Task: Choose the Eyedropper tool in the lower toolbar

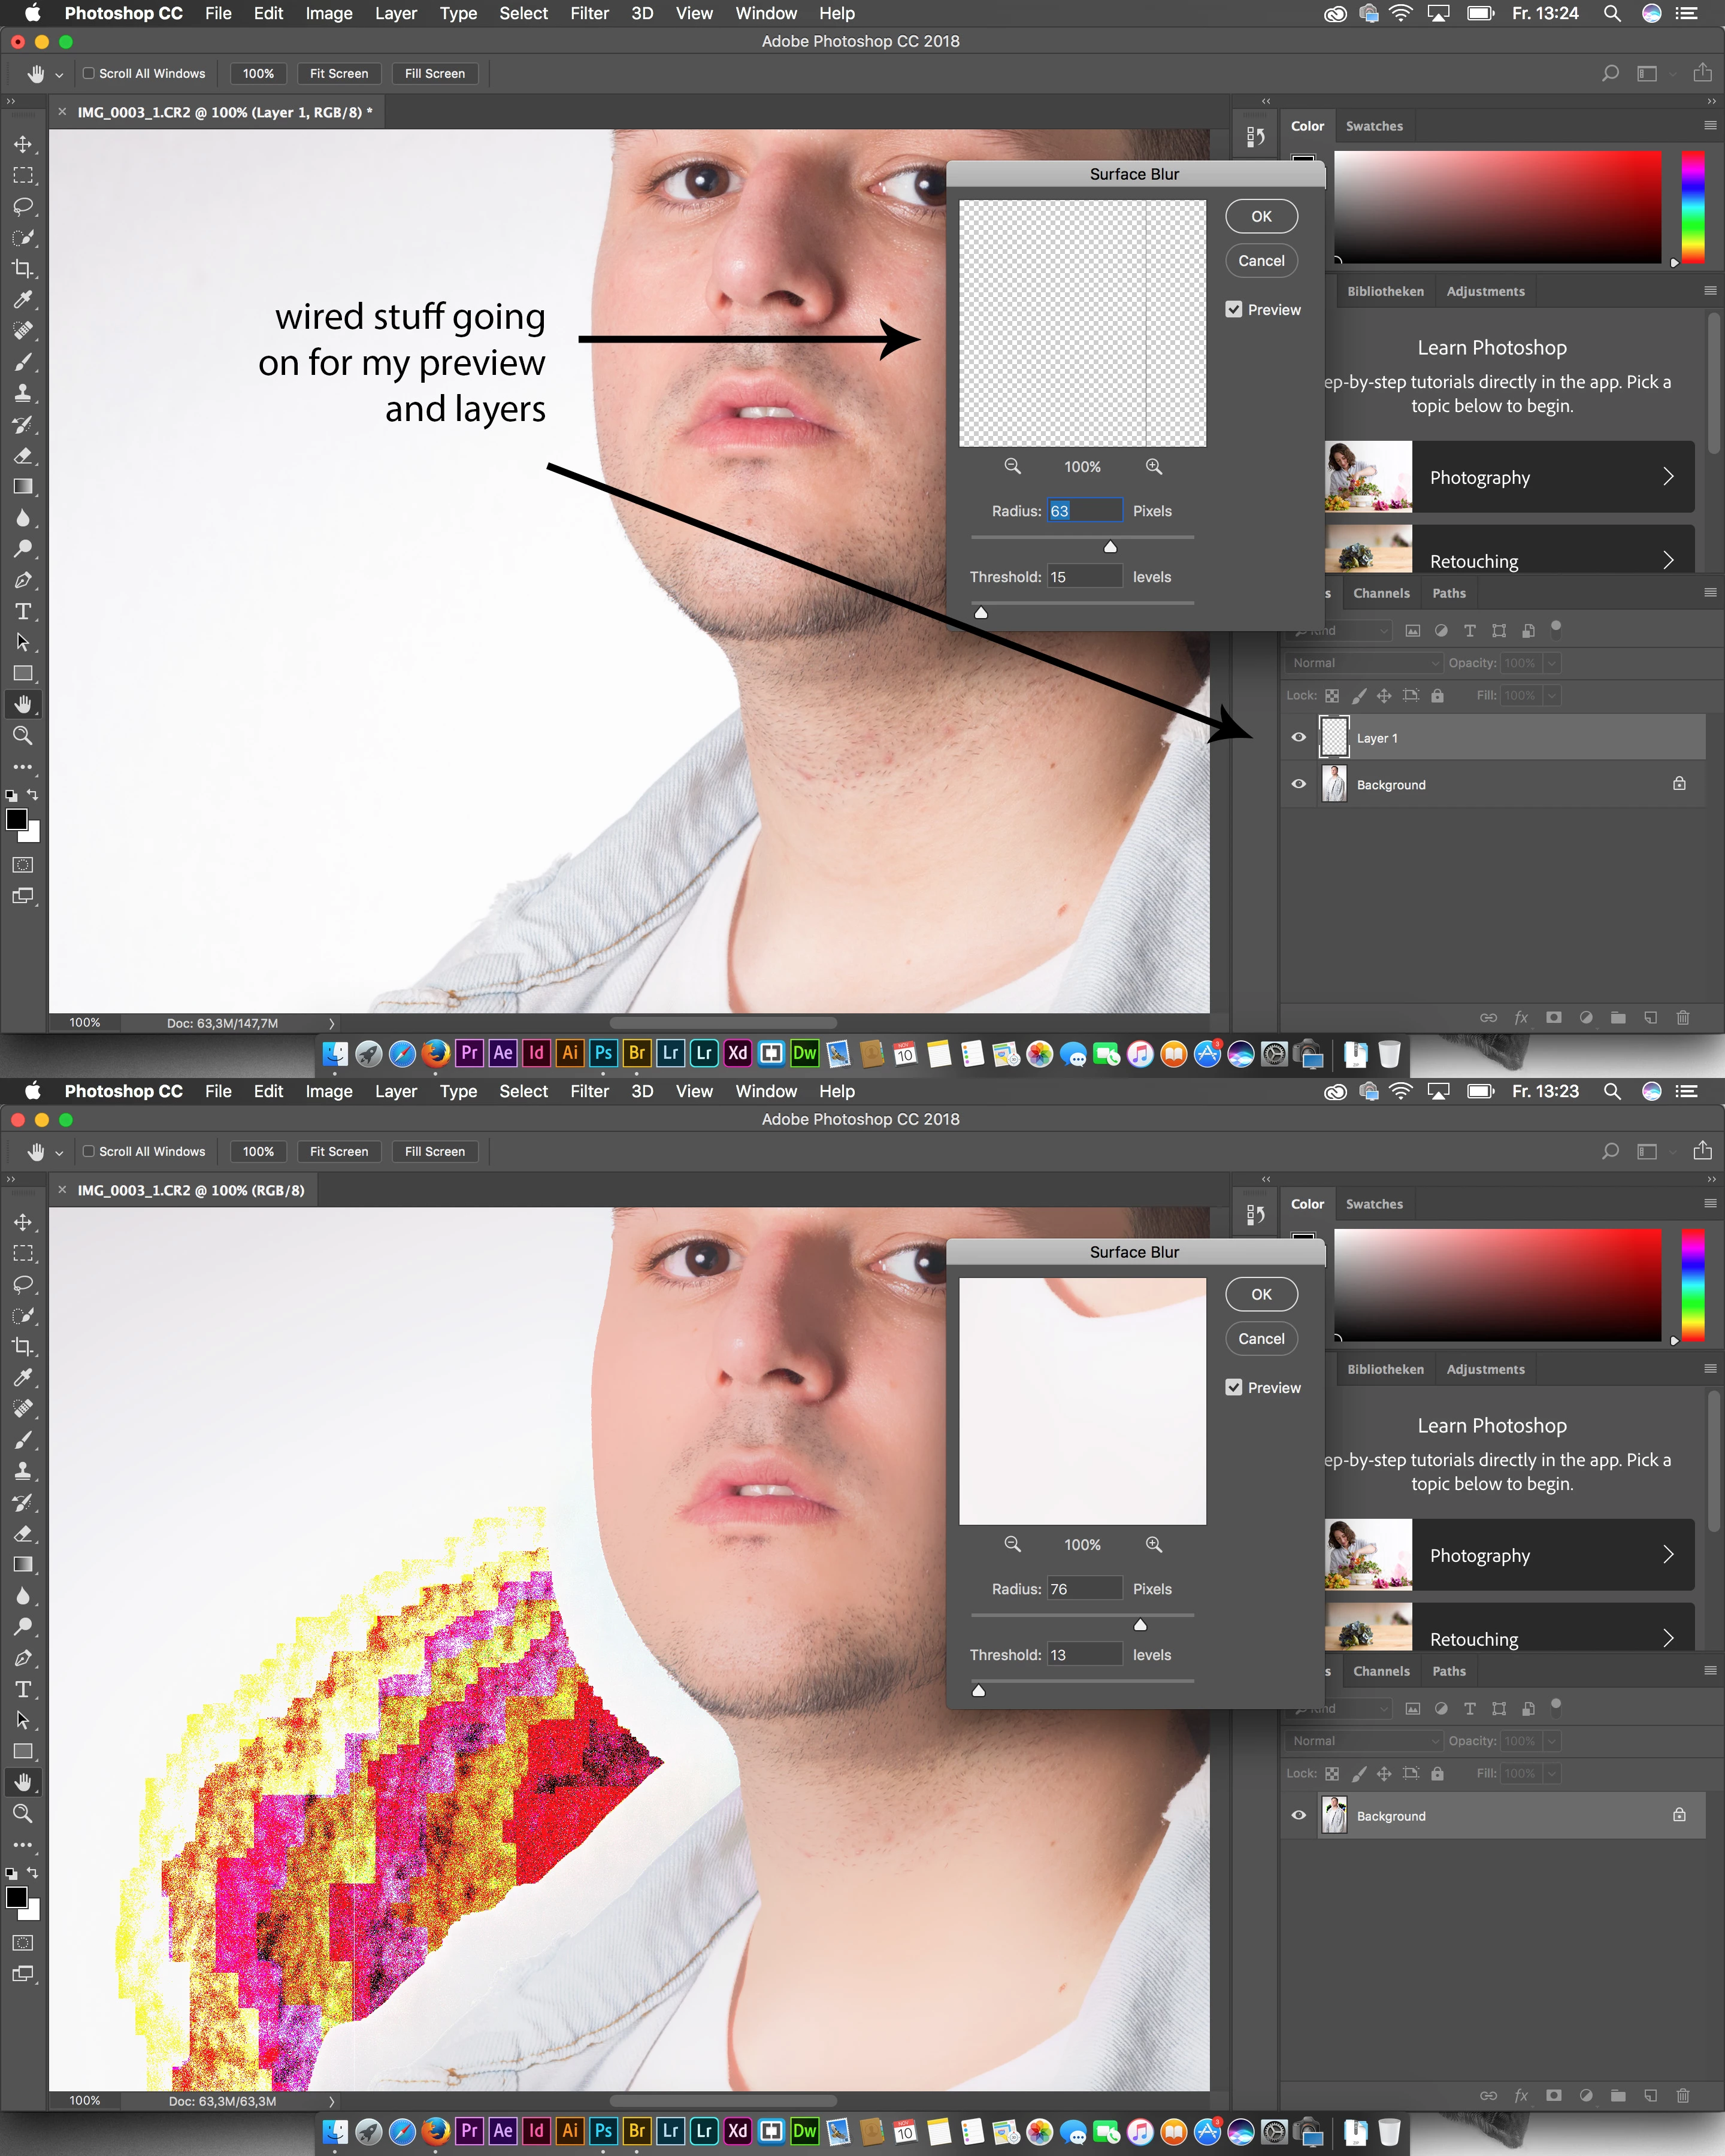Action: click(23, 1377)
